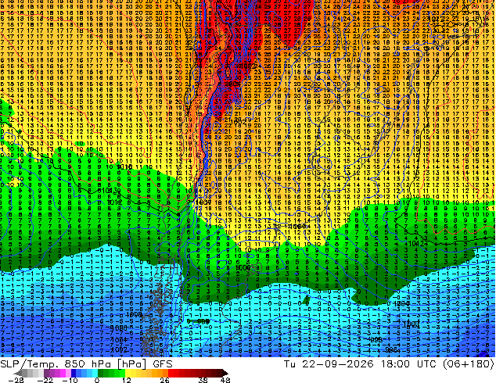Select the dark blue swatch at -10 in the legend

[74, 373]
